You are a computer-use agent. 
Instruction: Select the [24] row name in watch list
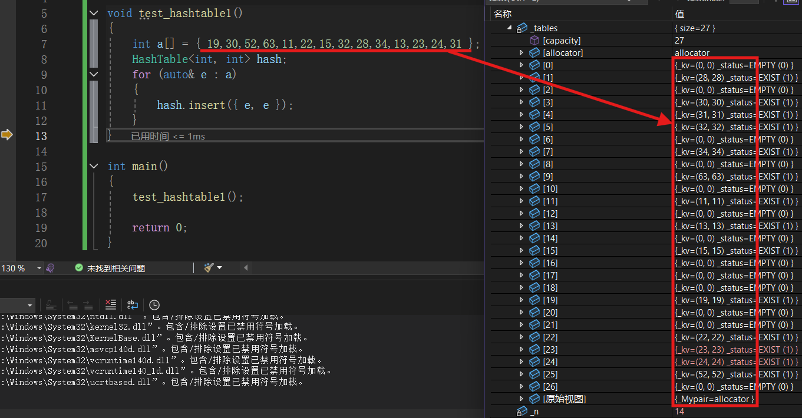pyautogui.click(x=550, y=362)
